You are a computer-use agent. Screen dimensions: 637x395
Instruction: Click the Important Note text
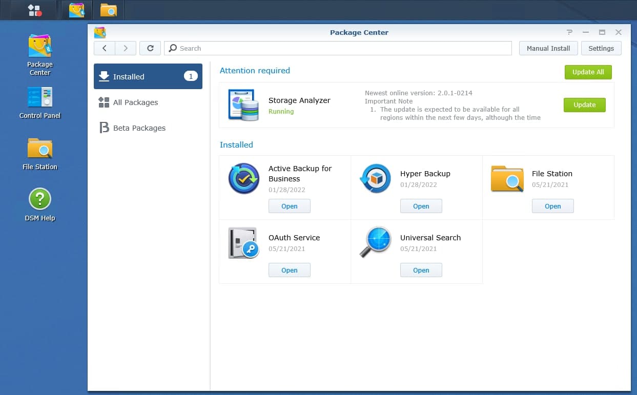click(388, 101)
